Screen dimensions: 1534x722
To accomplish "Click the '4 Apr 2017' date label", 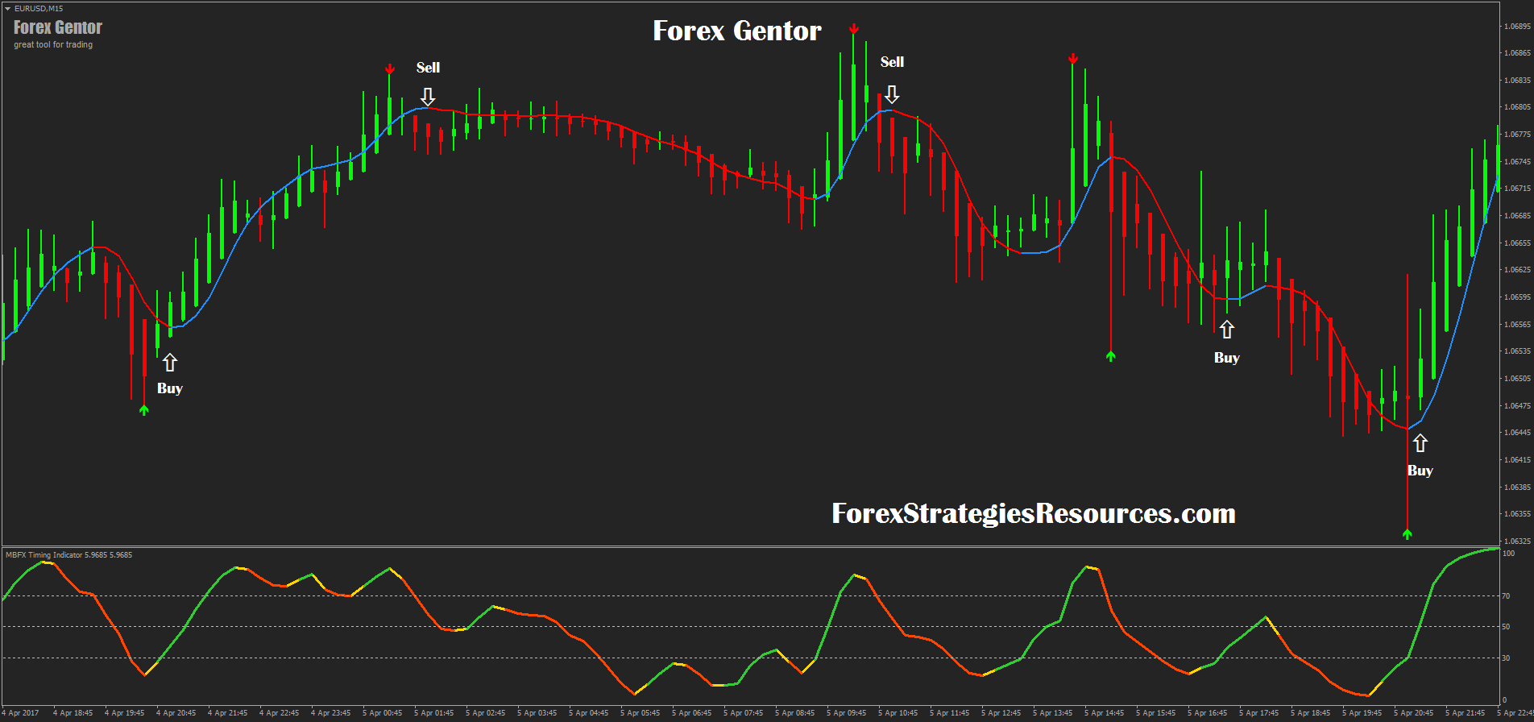I will 20,713.
